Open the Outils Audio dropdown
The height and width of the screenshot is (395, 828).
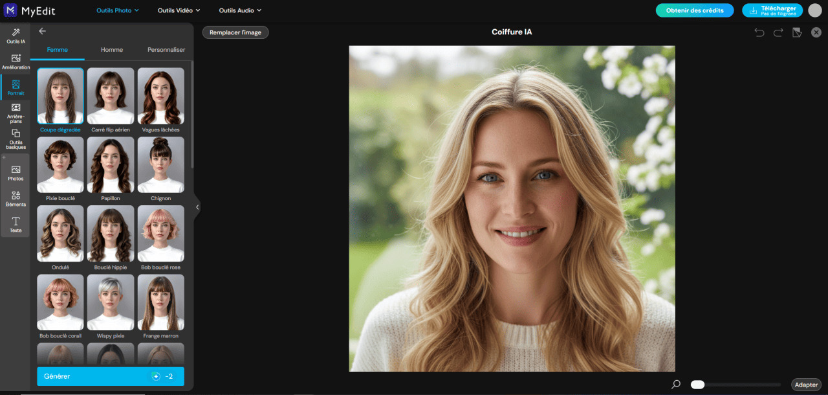239,10
